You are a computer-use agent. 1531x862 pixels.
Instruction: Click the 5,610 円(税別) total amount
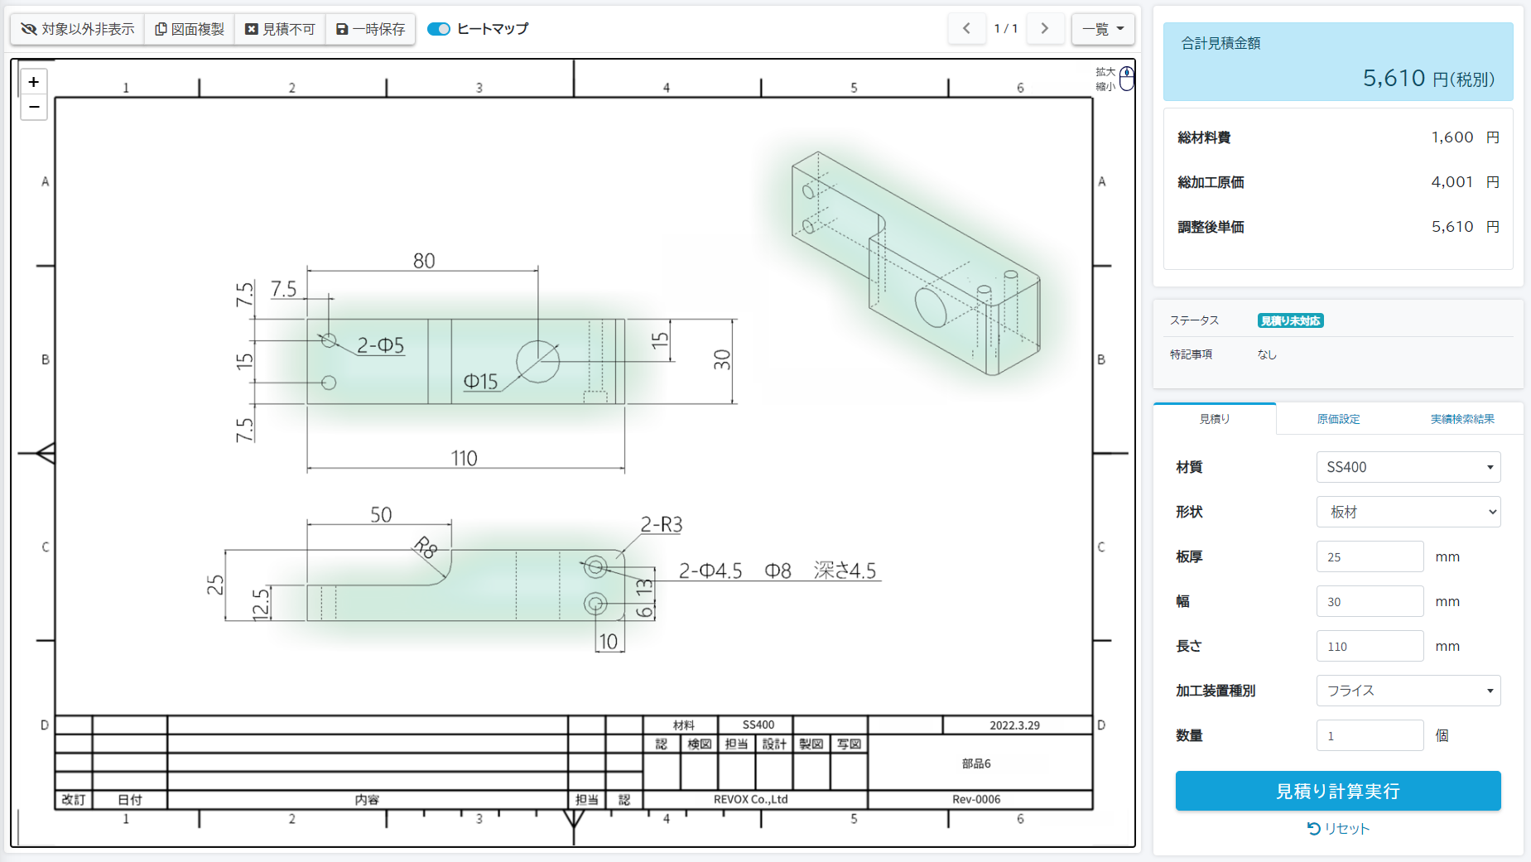pos(1428,79)
